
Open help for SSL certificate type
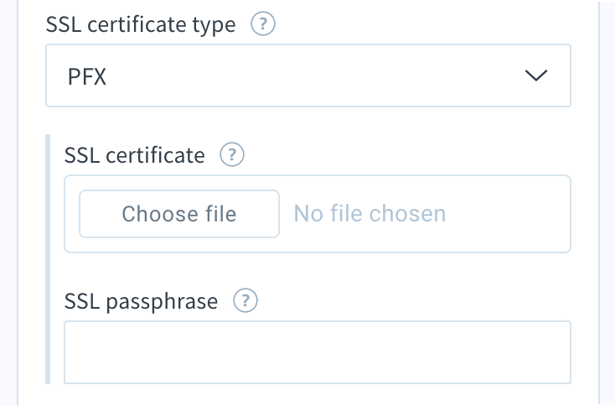[x=263, y=24]
